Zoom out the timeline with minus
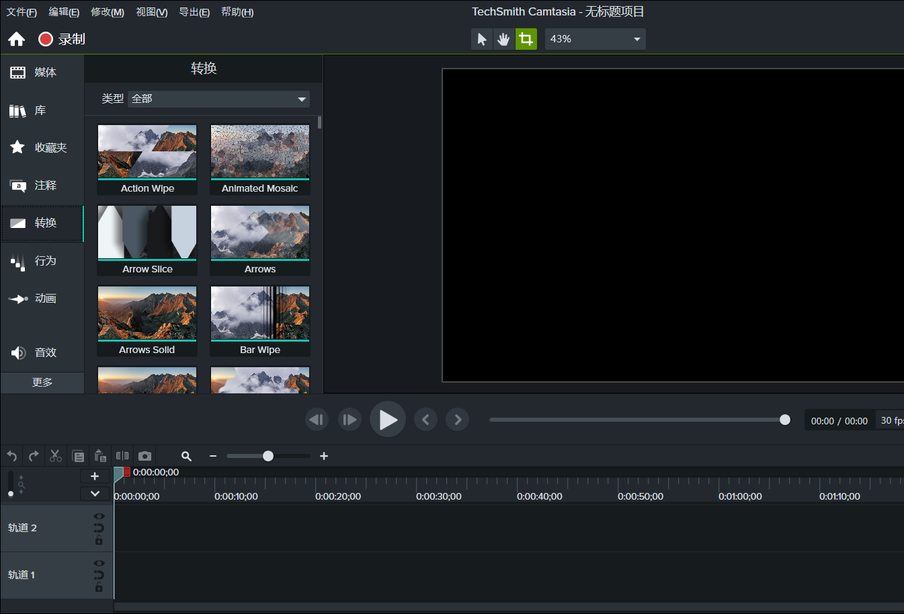This screenshot has height=614, width=904. click(213, 456)
